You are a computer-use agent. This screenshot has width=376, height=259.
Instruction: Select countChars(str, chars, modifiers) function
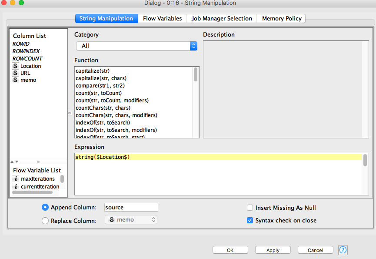116,115
